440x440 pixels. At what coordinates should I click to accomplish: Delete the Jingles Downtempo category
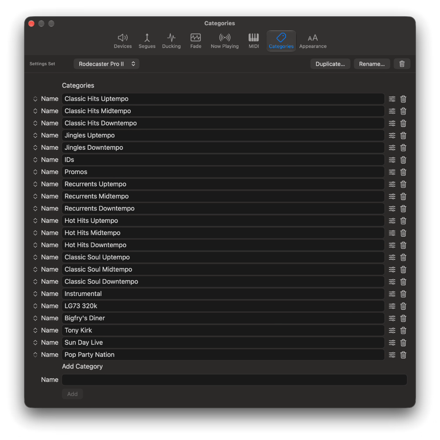(403, 148)
